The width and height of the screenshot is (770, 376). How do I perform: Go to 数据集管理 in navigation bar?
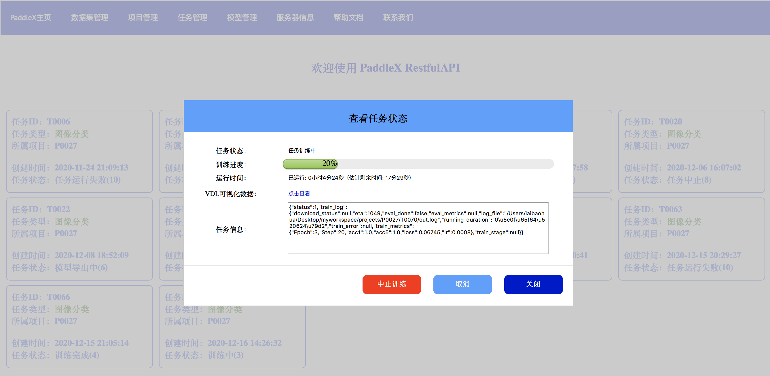tap(89, 18)
